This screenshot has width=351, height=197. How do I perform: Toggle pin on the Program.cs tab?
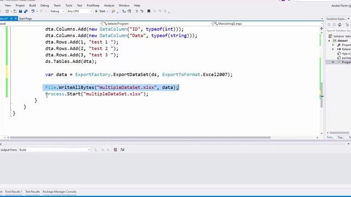click(x=11, y=19)
